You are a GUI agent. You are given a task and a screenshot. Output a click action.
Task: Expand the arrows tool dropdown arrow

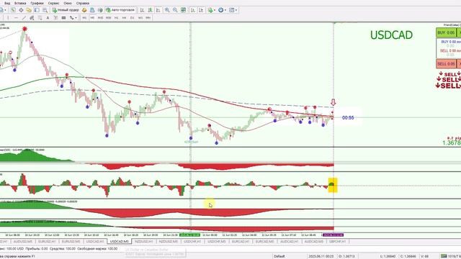coord(76,18)
